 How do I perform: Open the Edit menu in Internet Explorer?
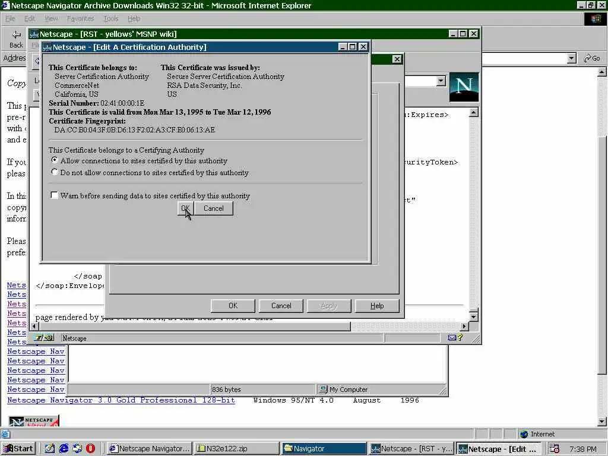[30, 18]
